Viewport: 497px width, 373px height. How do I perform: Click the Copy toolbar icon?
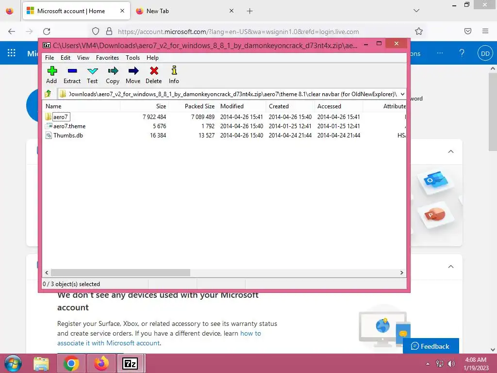(113, 75)
